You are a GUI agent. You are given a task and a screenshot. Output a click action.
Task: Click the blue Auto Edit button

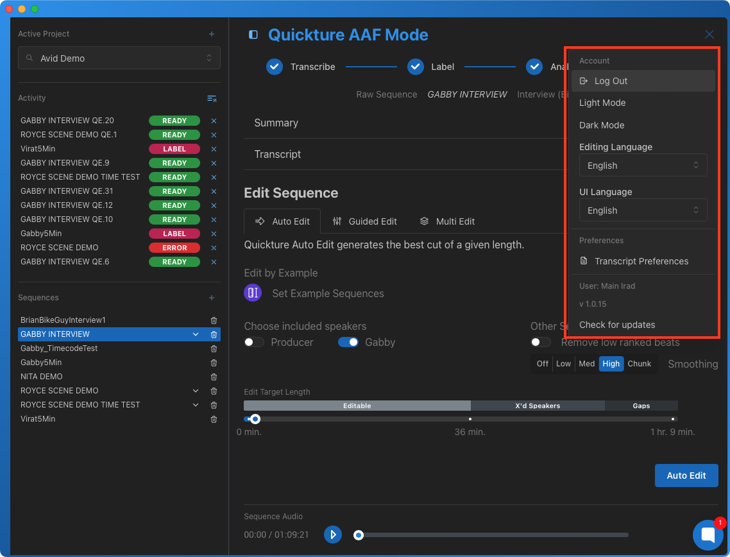pyautogui.click(x=686, y=476)
